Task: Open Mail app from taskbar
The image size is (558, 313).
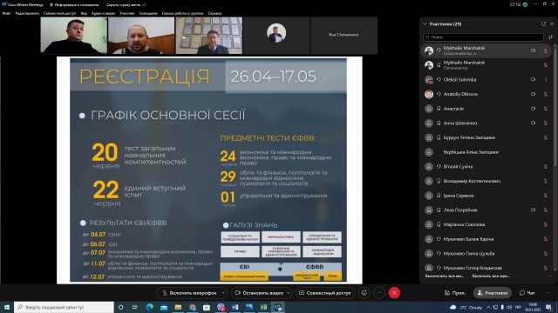Action: pos(164,307)
